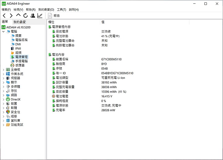Expand the 顯示 tree node
Image resolution: width=223 pixels, height=160 pixels.
coord(3,82)
